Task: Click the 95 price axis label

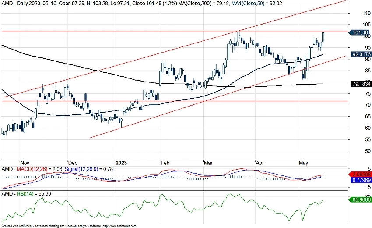Action: (x=368, y=47)
